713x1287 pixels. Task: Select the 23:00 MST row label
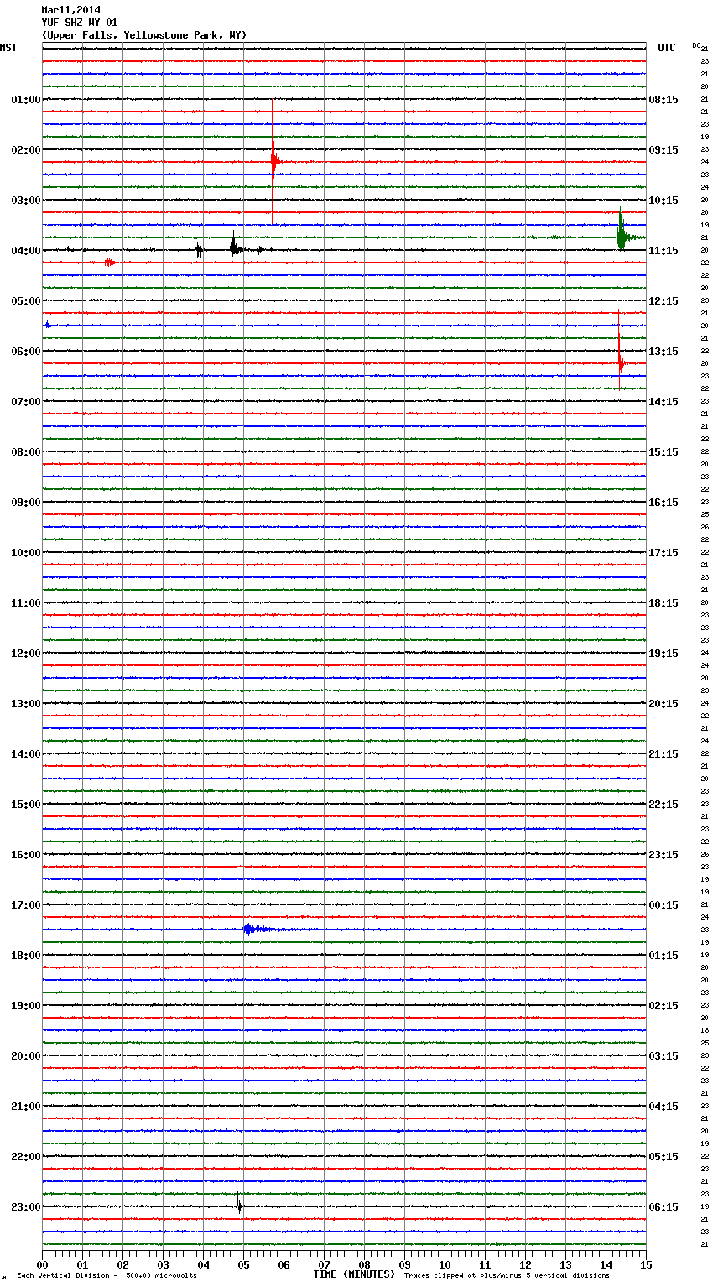pyautogui.click(x=26, y=1207)
